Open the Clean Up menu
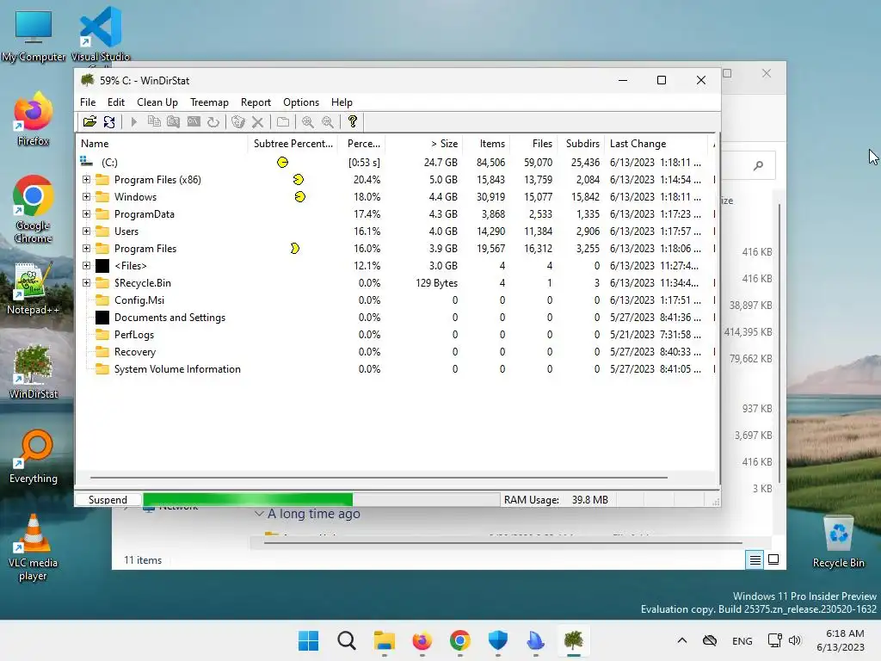Viewport: 881px width, 661px height. (157, 102)
